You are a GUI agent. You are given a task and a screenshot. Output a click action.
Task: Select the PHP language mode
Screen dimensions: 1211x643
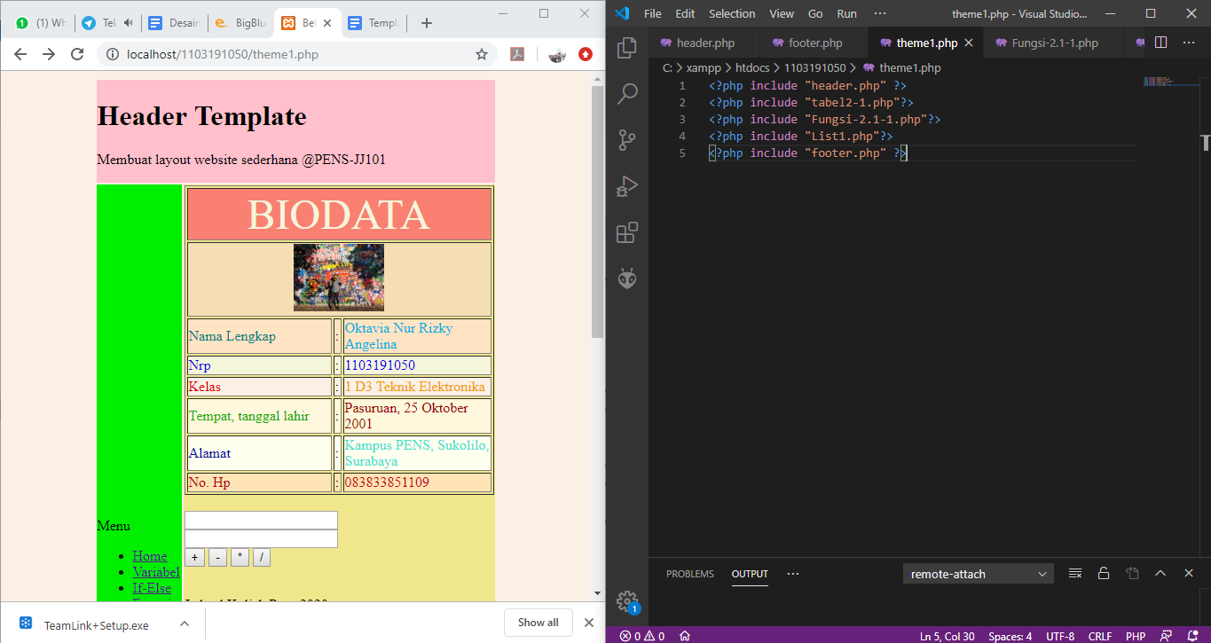pyautogui.click(x=1136, y=636)
